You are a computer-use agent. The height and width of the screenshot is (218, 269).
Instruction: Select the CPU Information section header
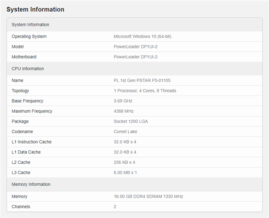(28, 69)
